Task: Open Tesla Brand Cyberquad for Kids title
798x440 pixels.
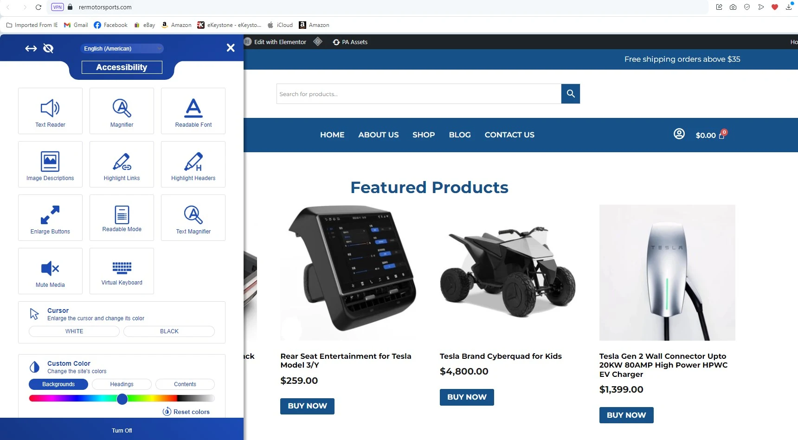Action: point(501,356)
